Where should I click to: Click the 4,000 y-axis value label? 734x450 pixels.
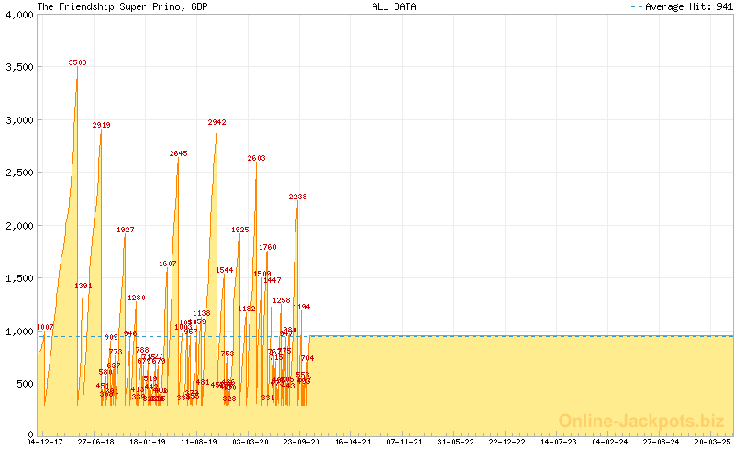pos(18,15)
